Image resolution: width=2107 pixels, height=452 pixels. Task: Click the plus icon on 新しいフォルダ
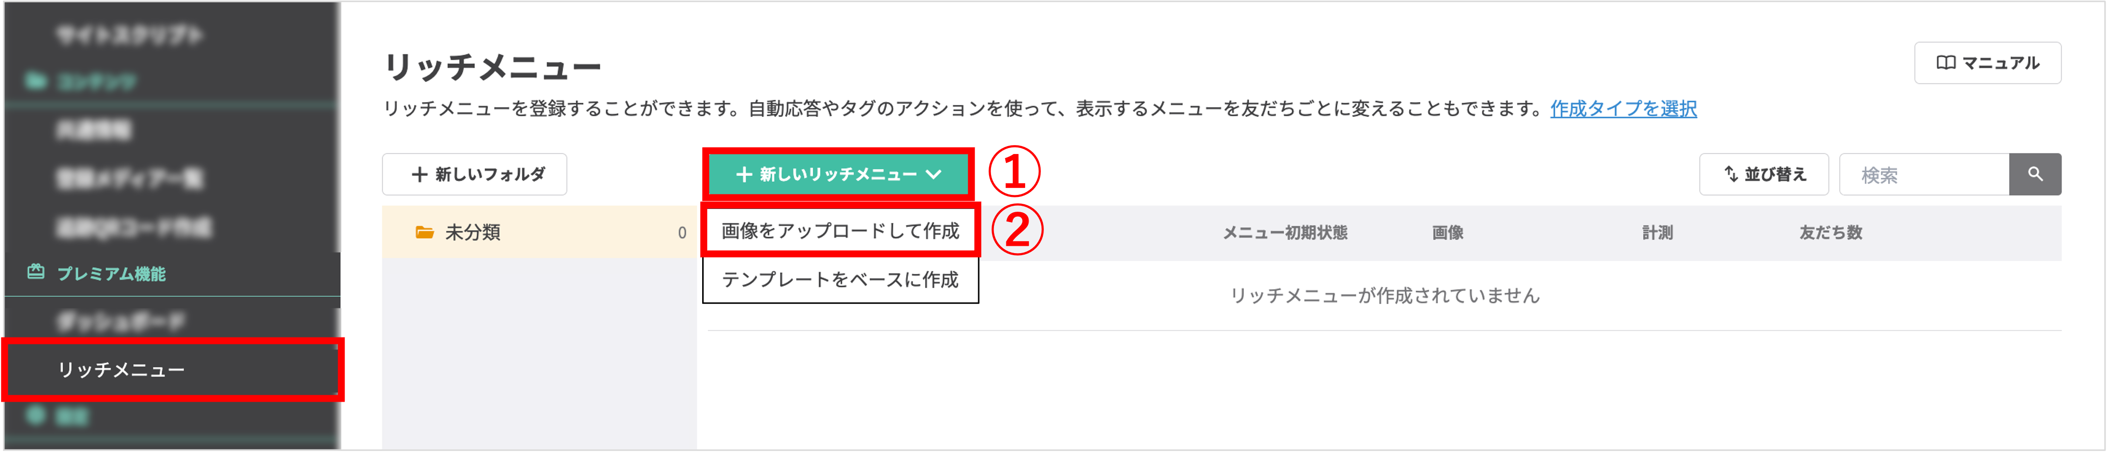[420, 174]
